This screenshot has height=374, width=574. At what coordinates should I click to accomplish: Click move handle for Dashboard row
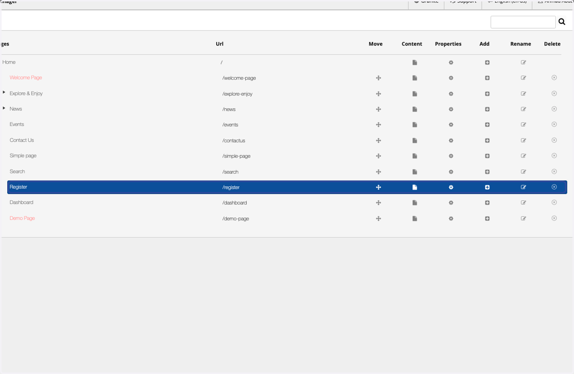[378, 203]
